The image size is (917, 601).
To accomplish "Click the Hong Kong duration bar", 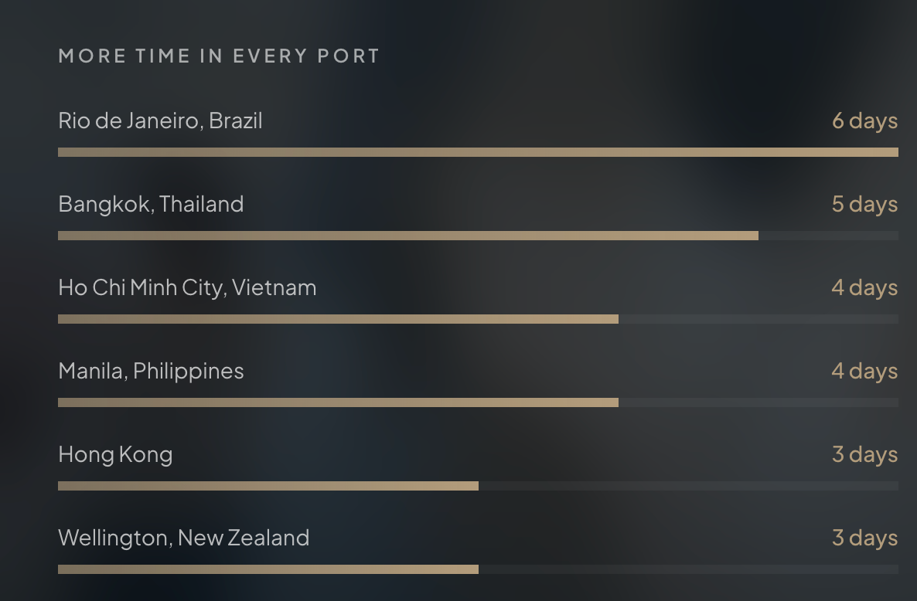I will [478, 487].
